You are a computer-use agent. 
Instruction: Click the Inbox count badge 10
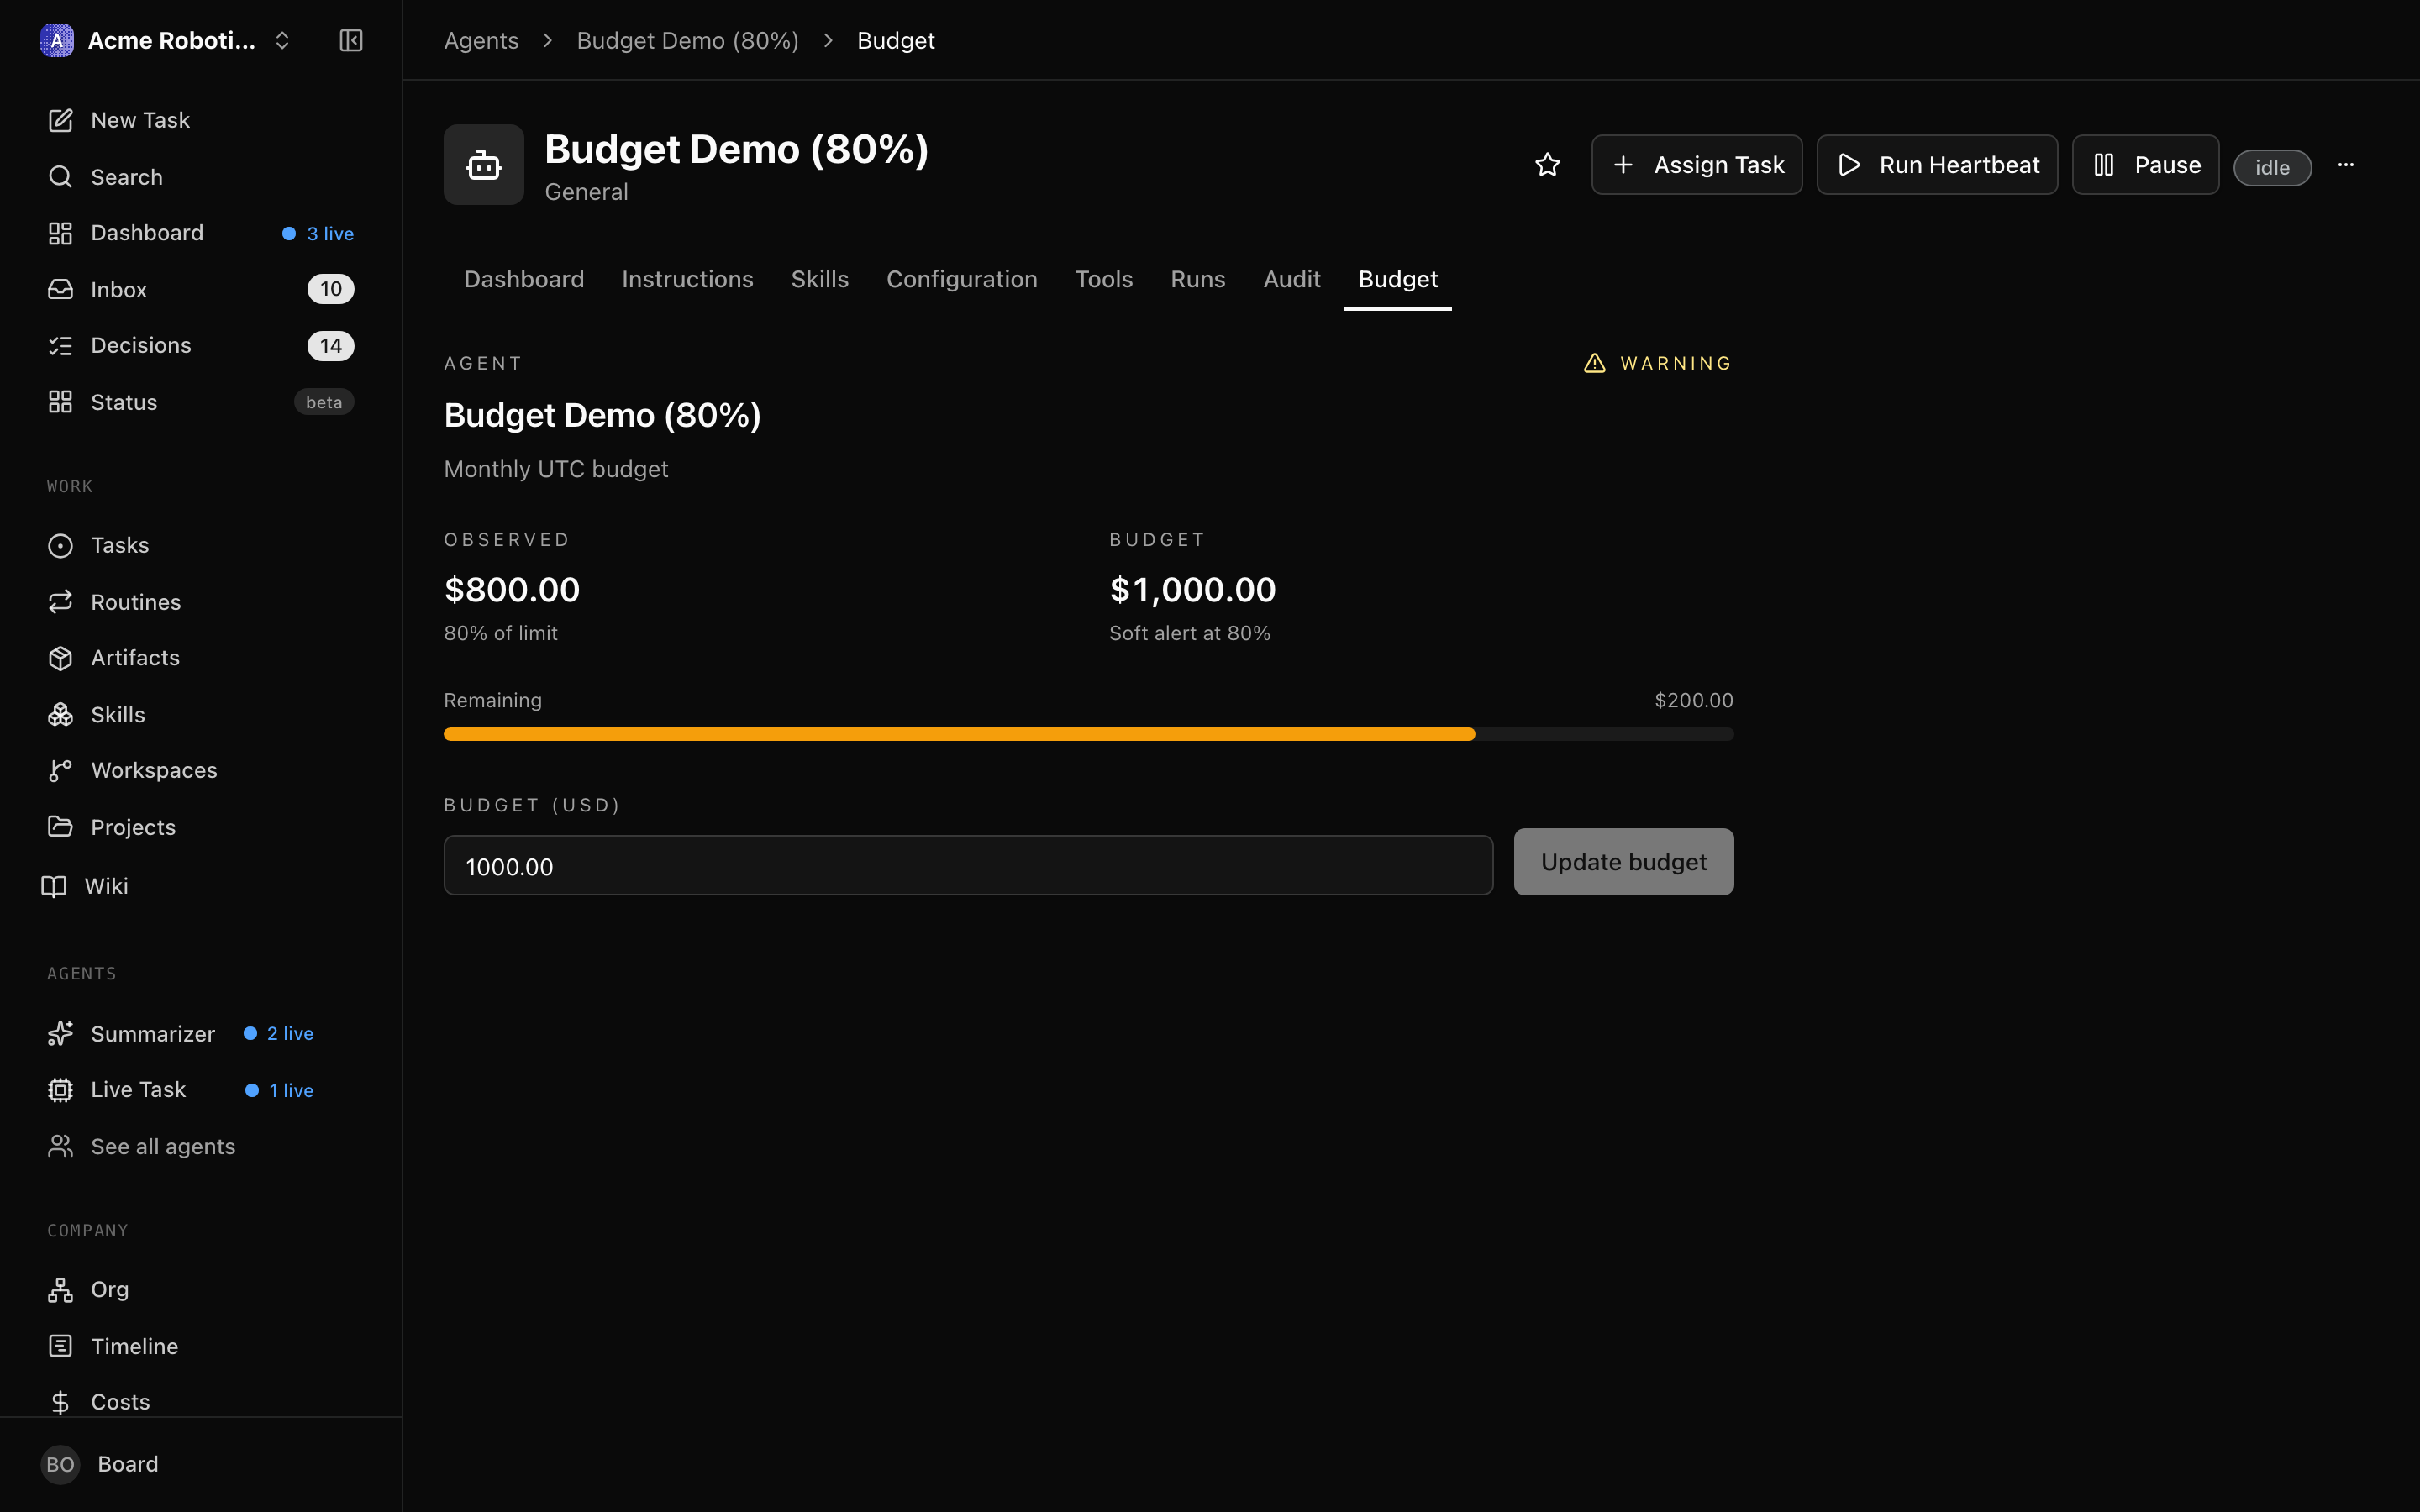[x=330, y=289]
